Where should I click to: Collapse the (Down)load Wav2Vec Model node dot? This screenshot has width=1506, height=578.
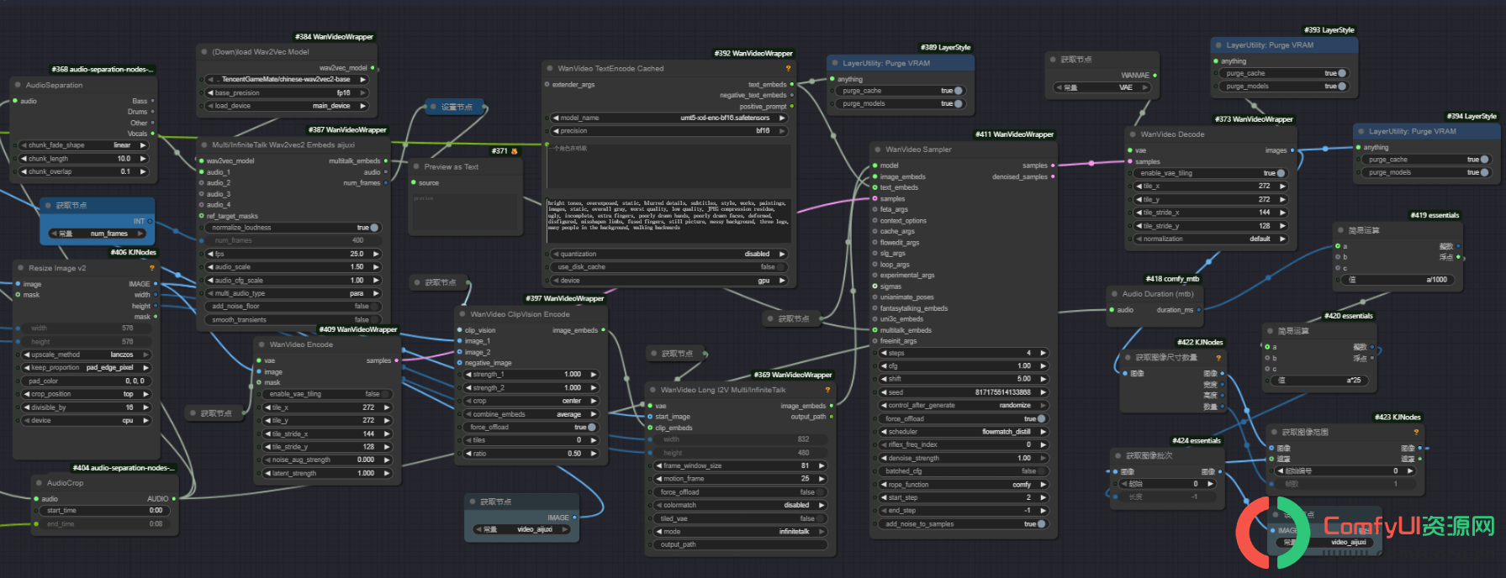pos(204,52)
